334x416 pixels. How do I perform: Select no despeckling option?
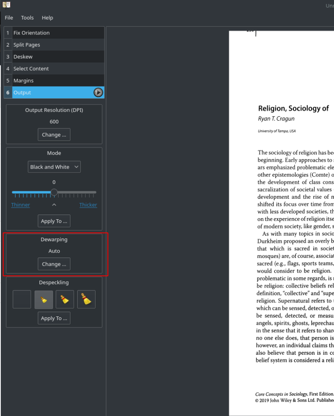coord(22,299)
